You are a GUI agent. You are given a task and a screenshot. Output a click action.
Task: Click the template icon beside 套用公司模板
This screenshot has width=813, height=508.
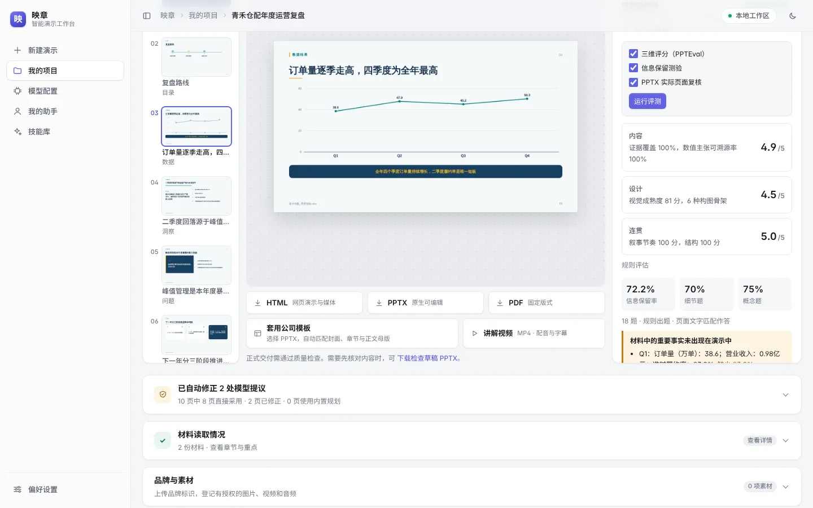257,333
